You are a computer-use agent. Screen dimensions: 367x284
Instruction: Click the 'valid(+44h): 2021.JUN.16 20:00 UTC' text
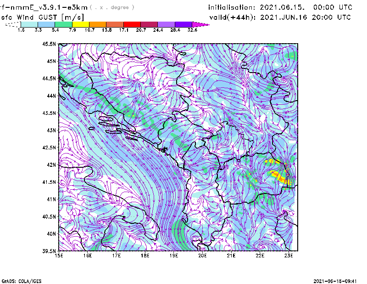280,17
